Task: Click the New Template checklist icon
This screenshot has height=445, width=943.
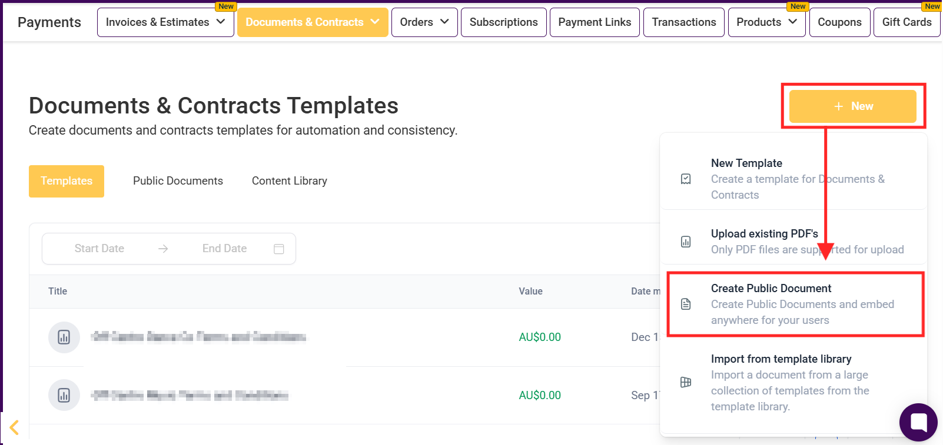Action: pos(686,179)
